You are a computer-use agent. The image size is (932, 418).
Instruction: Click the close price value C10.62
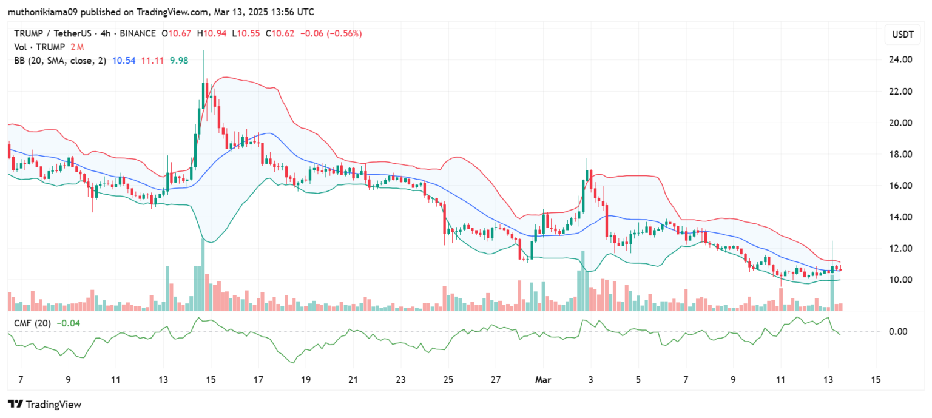pos(282,34)
